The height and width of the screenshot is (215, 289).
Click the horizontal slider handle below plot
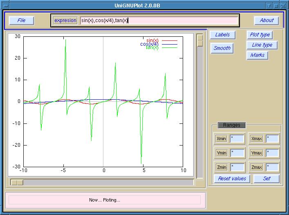pyautogui.click(x=17, y=182)
